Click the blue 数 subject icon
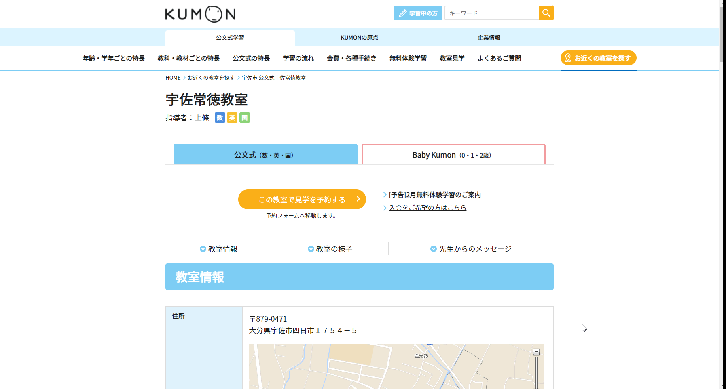 pos(220,118)
